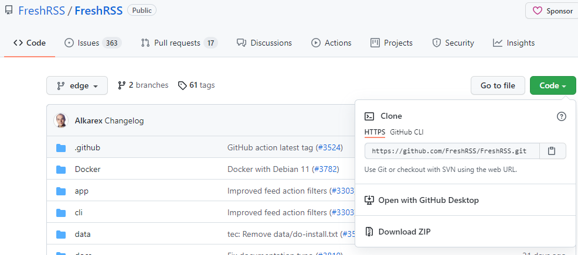Viewport: 578px width, 255px height.
Task: Click the repository icon beside FreshRSS
Action: (8, 11)
